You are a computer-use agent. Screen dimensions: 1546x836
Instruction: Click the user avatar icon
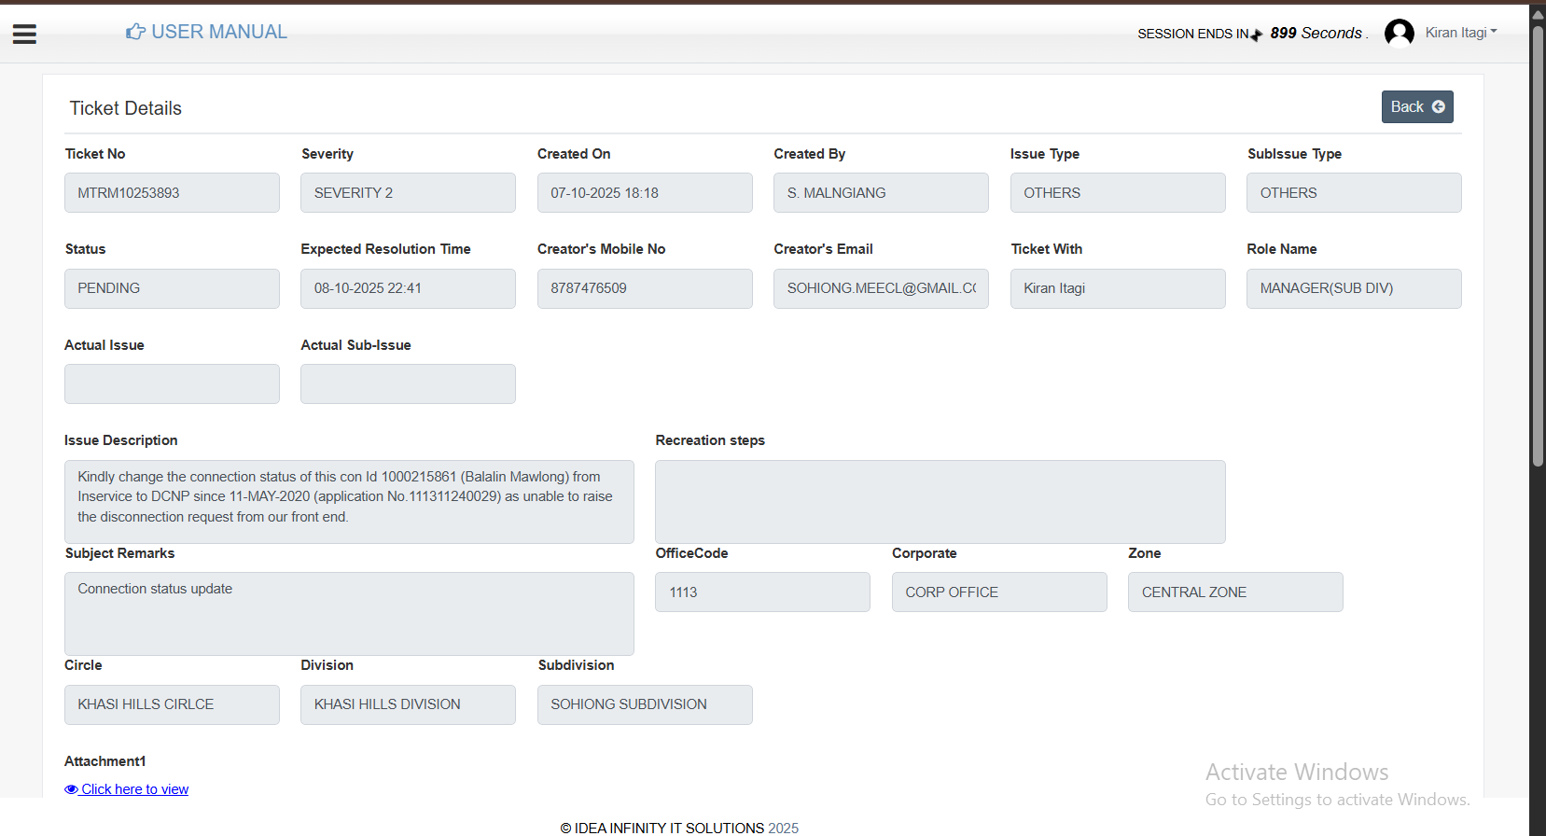(x=1399, y=33)
